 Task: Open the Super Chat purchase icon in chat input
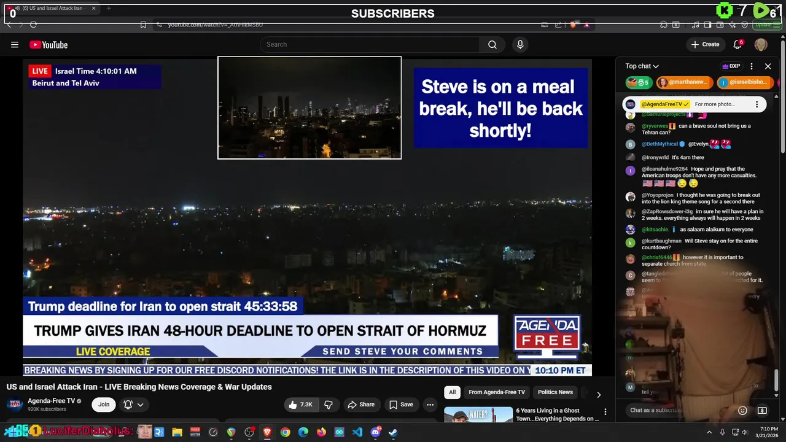(x=762, y=410)
